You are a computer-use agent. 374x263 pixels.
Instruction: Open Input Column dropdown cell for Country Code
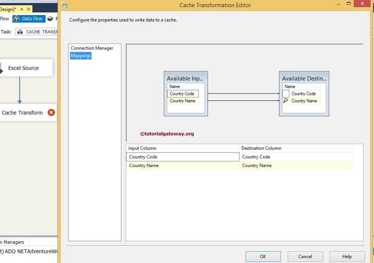[183, 157]
